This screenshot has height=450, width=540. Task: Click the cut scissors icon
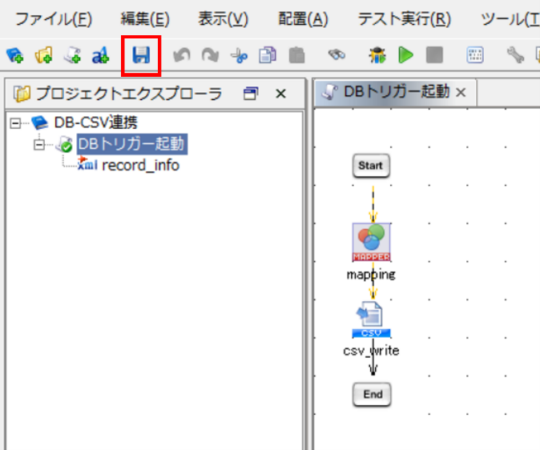point(239,55)
